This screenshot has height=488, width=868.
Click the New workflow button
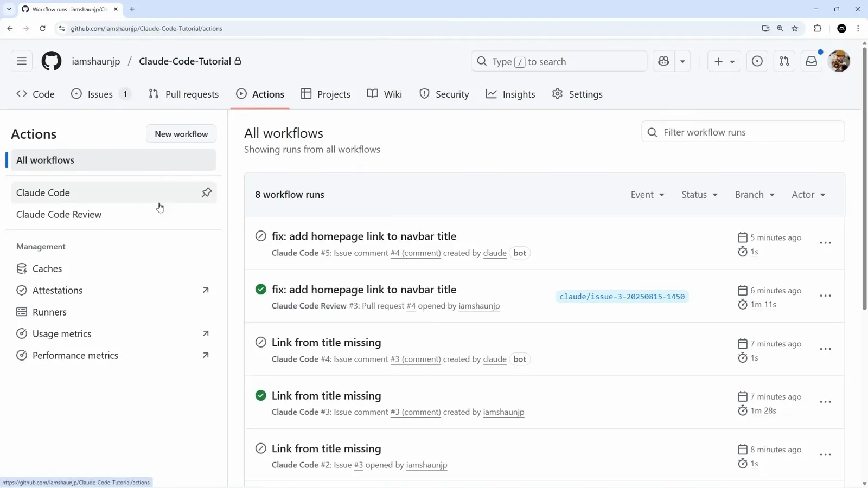[x=181, y=134]
